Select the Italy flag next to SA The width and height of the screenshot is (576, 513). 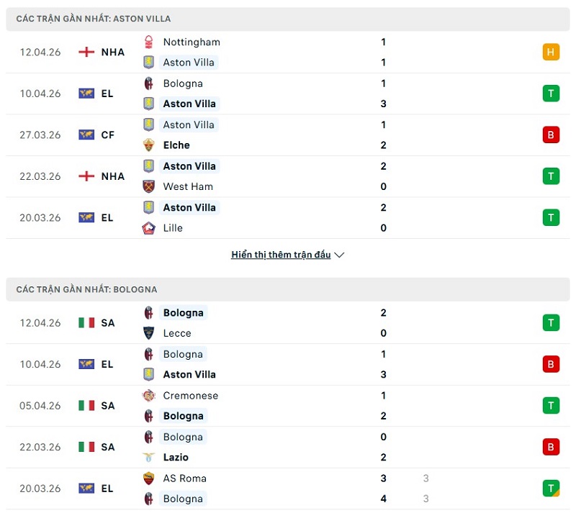pyautogui.click(x=86, y=322)
